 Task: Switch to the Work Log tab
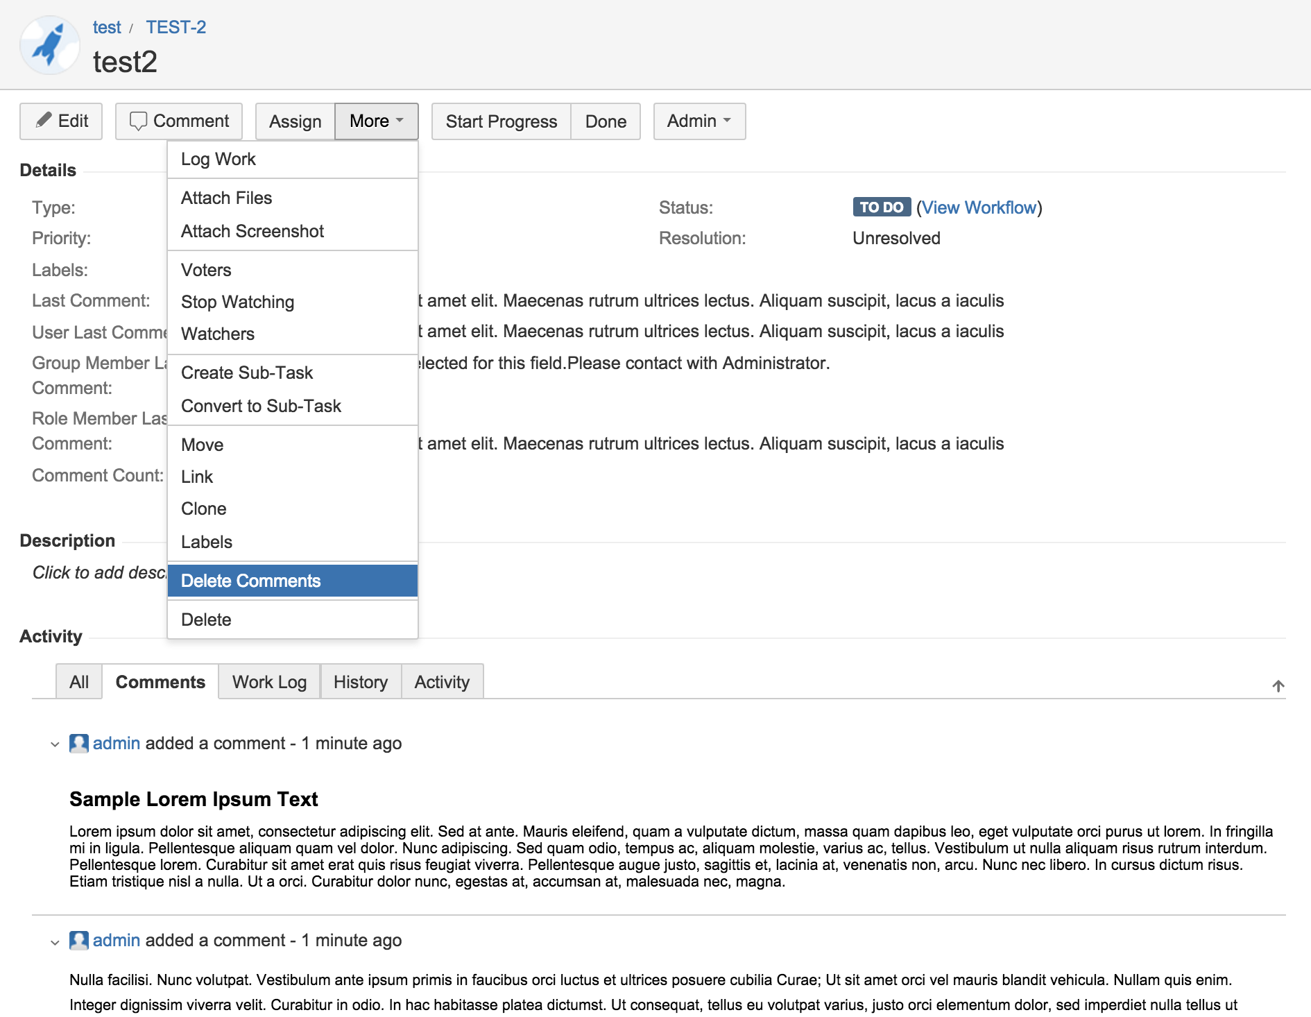(x=269, y=682)
